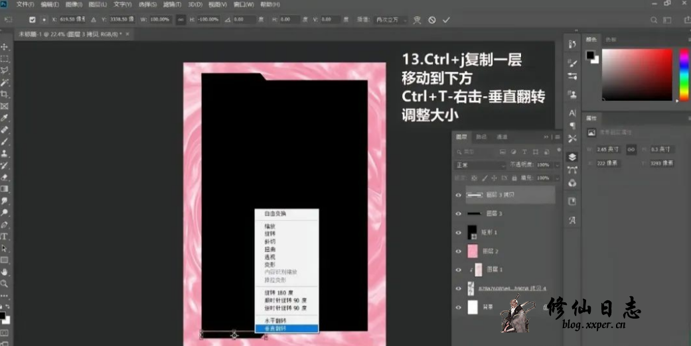Select the Hand tool
Image resolution: width=691 pixels, height=346 pixels.
(5, 271)
